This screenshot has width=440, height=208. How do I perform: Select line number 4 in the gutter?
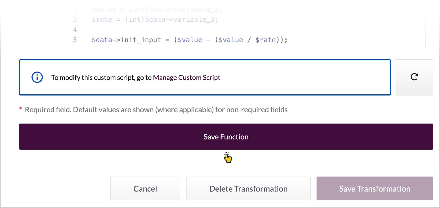[75, 30]
